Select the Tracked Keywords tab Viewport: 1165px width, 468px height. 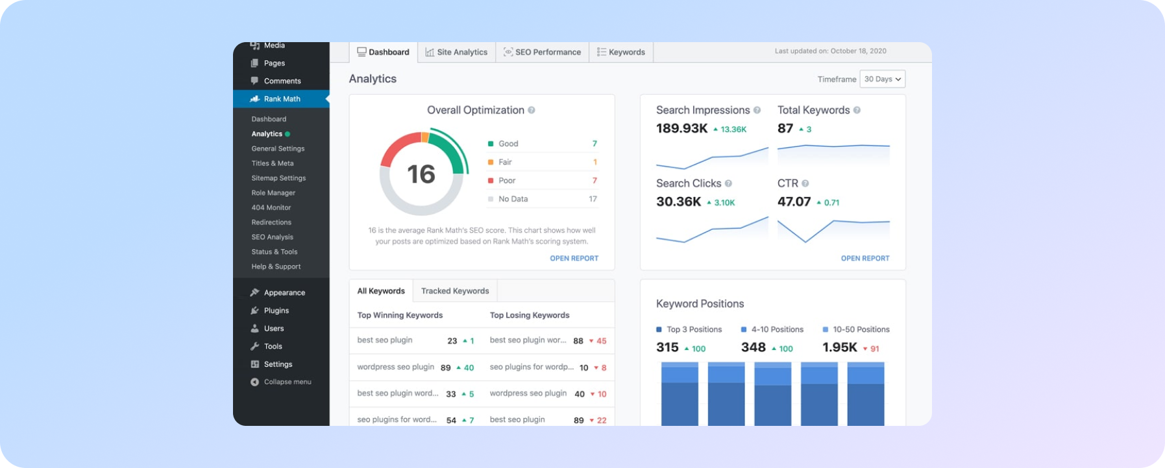click(454, 291)
